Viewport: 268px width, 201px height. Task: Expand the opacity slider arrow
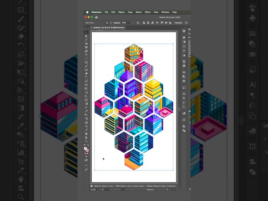click(x=132, y=23)
